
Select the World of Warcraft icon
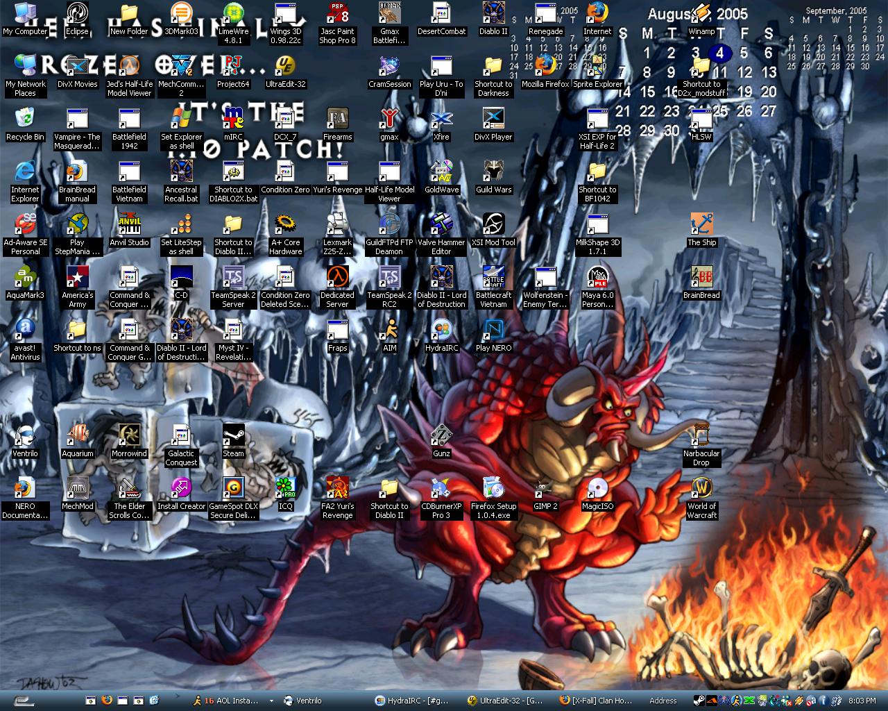pyautogui.click(x=701, y=489)
